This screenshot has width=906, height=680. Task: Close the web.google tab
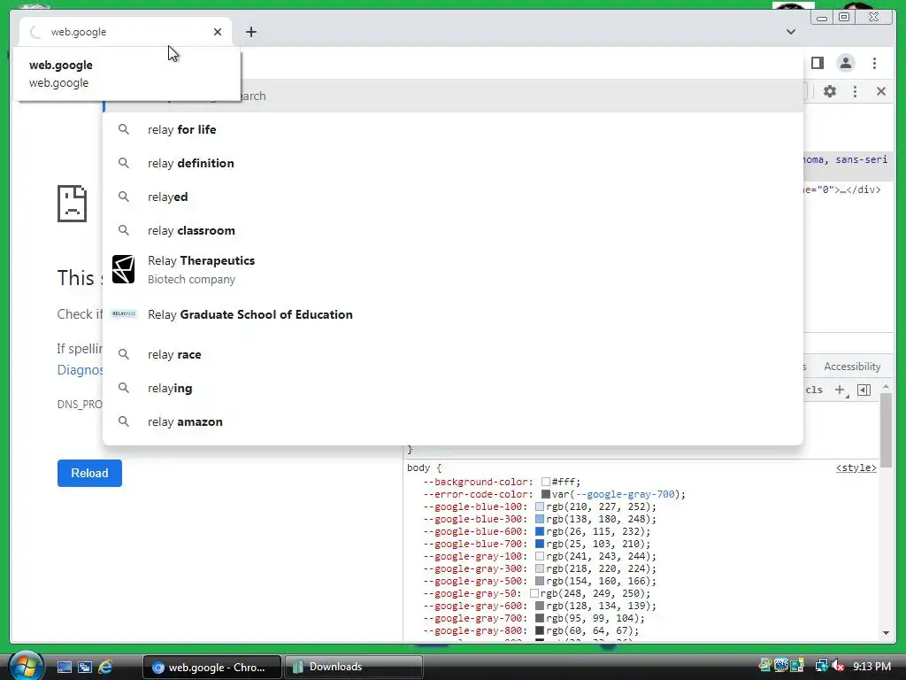click(x=218, y=32)
